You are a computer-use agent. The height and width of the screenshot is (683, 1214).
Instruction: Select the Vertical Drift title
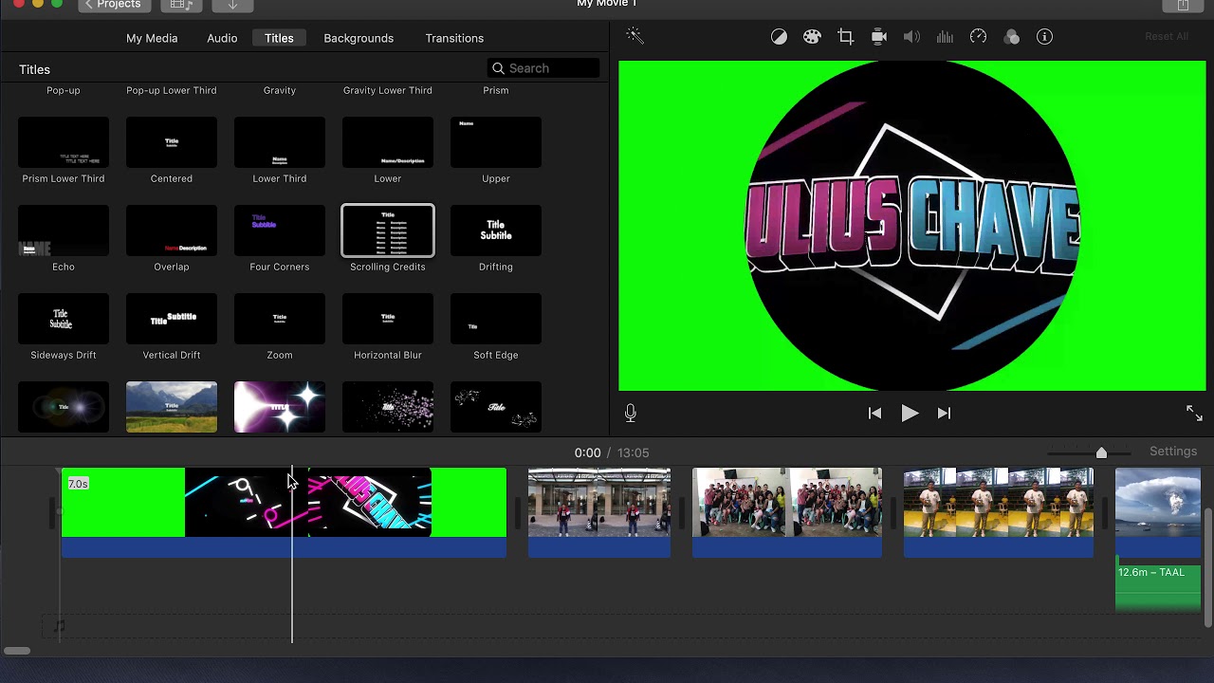172,319
